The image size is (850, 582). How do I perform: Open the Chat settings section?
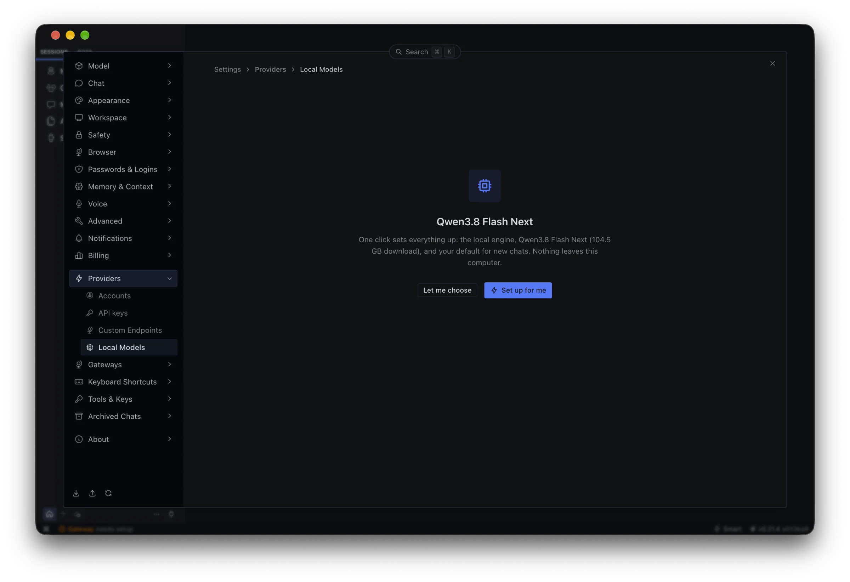123,83
